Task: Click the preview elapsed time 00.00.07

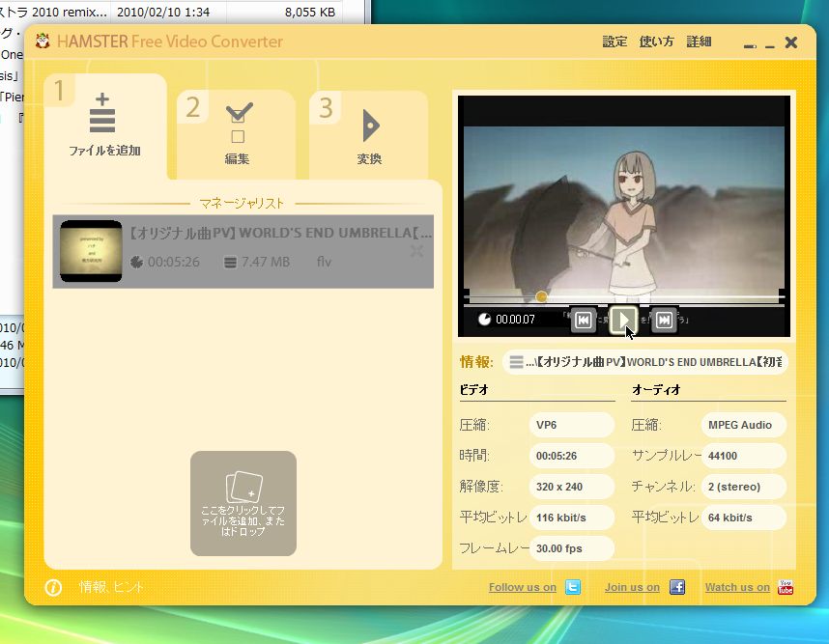Action: [x=515, y=320]
